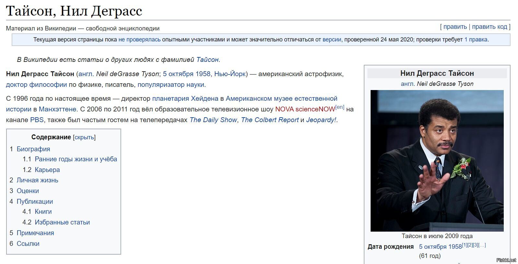Image resolution: width=518 pixels, height=264 pixels.
Task: Open the 'планетария Хейдена' link
Action: (185, 98)
